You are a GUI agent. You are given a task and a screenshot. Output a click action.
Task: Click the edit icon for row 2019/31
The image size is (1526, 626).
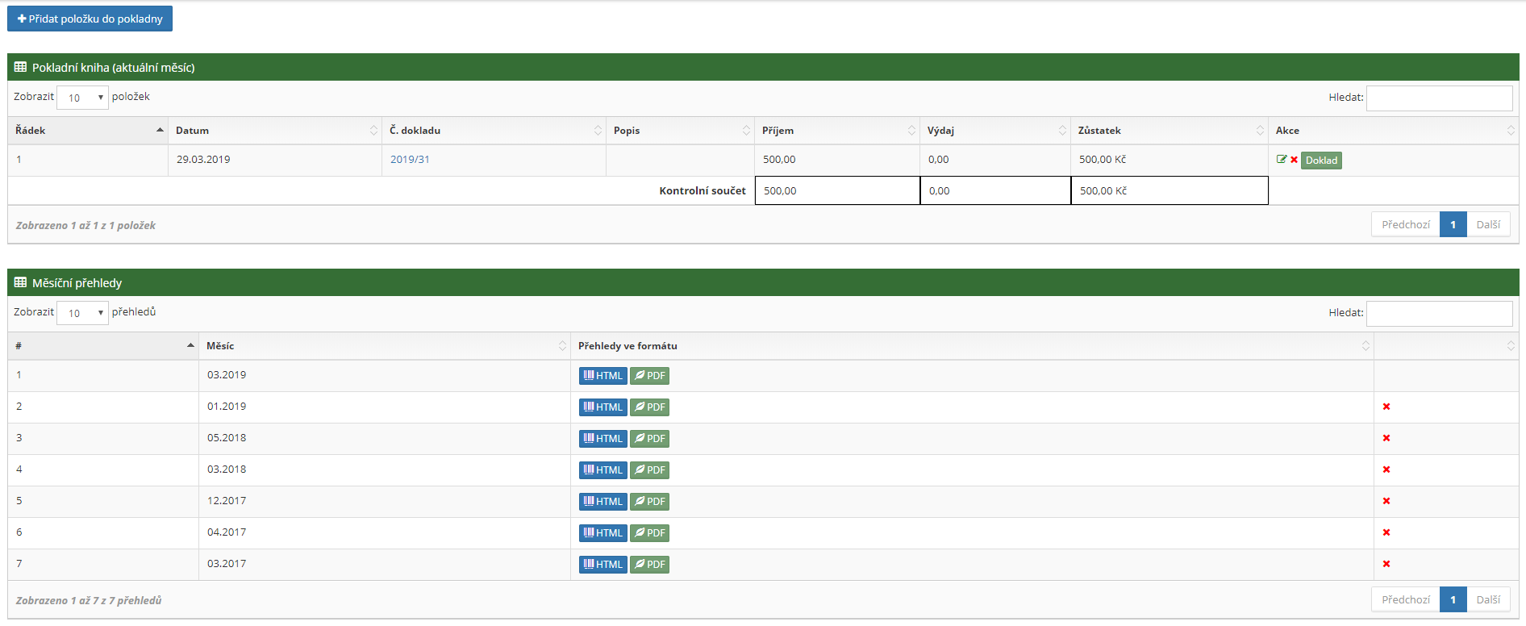coord(1281,160)
